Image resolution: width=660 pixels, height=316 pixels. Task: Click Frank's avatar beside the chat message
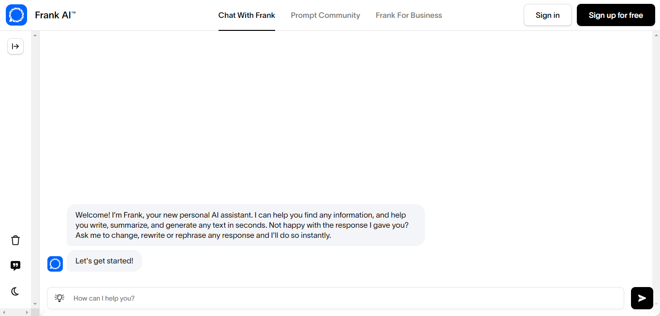point(55,264)
